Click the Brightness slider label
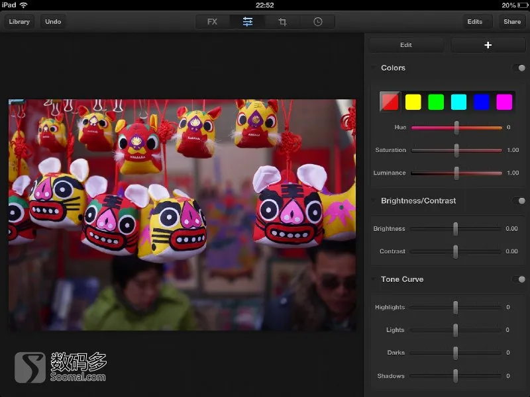The height and width of the screenshot is (397, 530). coord(389,229)
